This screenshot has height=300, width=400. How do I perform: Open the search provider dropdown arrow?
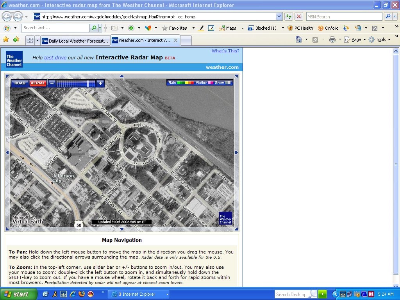(395, 16)
